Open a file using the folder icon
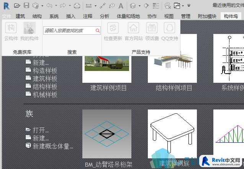Screen dimensions: 244x169 click(x=17, y=6)
